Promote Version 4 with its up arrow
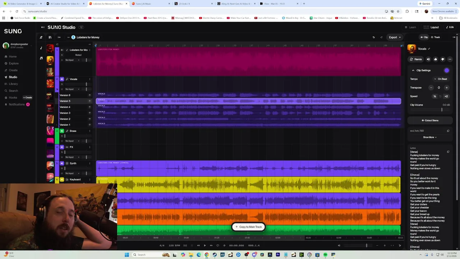 coord(89,107)
